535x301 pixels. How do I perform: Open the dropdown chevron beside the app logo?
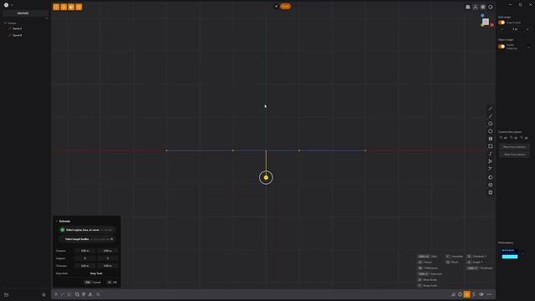(x=12, y=5)
